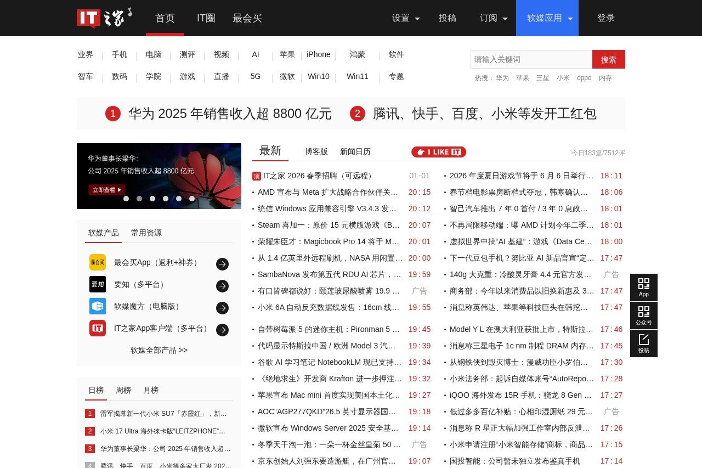Image resolution: width=702 pixels, height=468 pixels.
Task: Open 最会买 in top navigation
Action: (247, 18)
